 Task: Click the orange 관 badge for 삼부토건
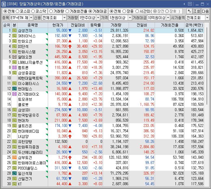coord(14,157)
